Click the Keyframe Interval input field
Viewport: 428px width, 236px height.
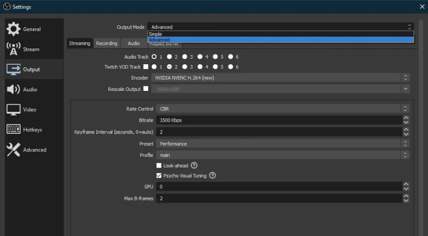coord(279,132)
